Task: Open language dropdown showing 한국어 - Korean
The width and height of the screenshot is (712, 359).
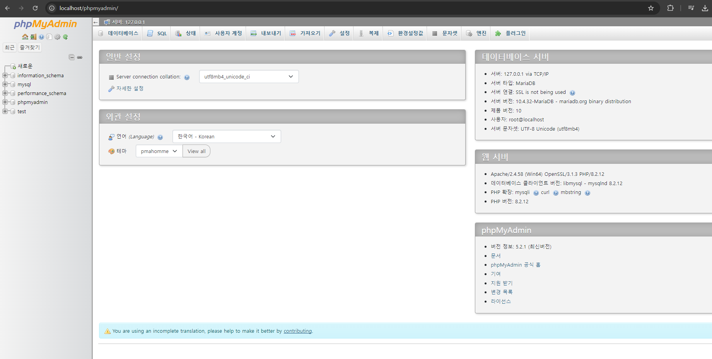Action: tap(227, 136)
